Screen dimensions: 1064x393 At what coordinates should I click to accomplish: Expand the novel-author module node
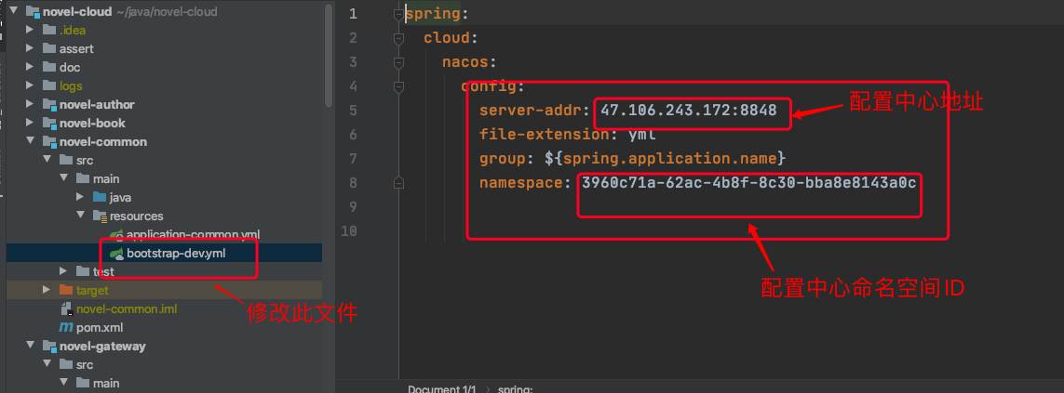click(x=30, y=104)
